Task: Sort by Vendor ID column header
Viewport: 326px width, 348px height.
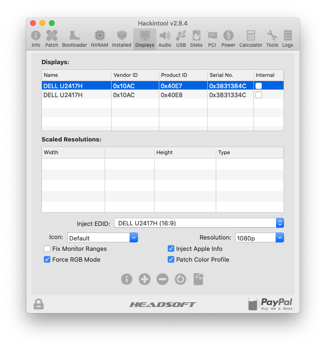Action: click(x=135, y=75)
